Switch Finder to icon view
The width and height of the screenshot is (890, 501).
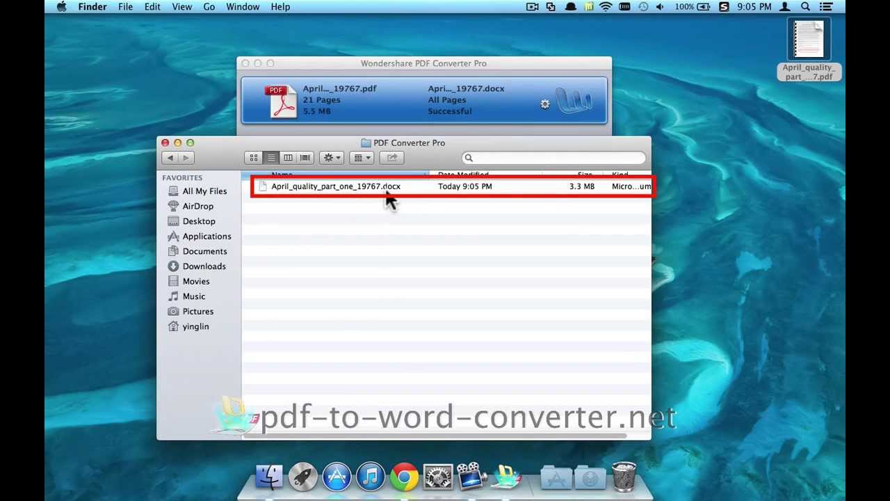pyautogui.click(x=254, y=158)
